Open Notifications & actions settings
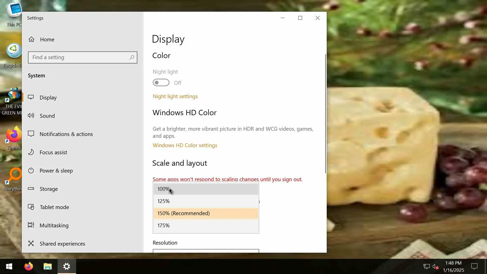 (x=66, y=134)
